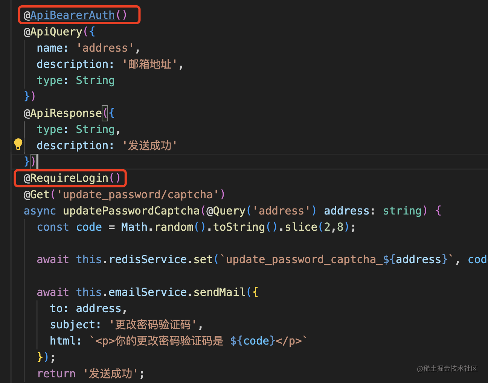Click the 'update_password/captcha' route string
Screen dimensions: 488x383
pyautogui.click(x=138, y=195)
